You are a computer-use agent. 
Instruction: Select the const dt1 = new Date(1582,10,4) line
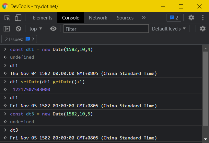[51, 49]
